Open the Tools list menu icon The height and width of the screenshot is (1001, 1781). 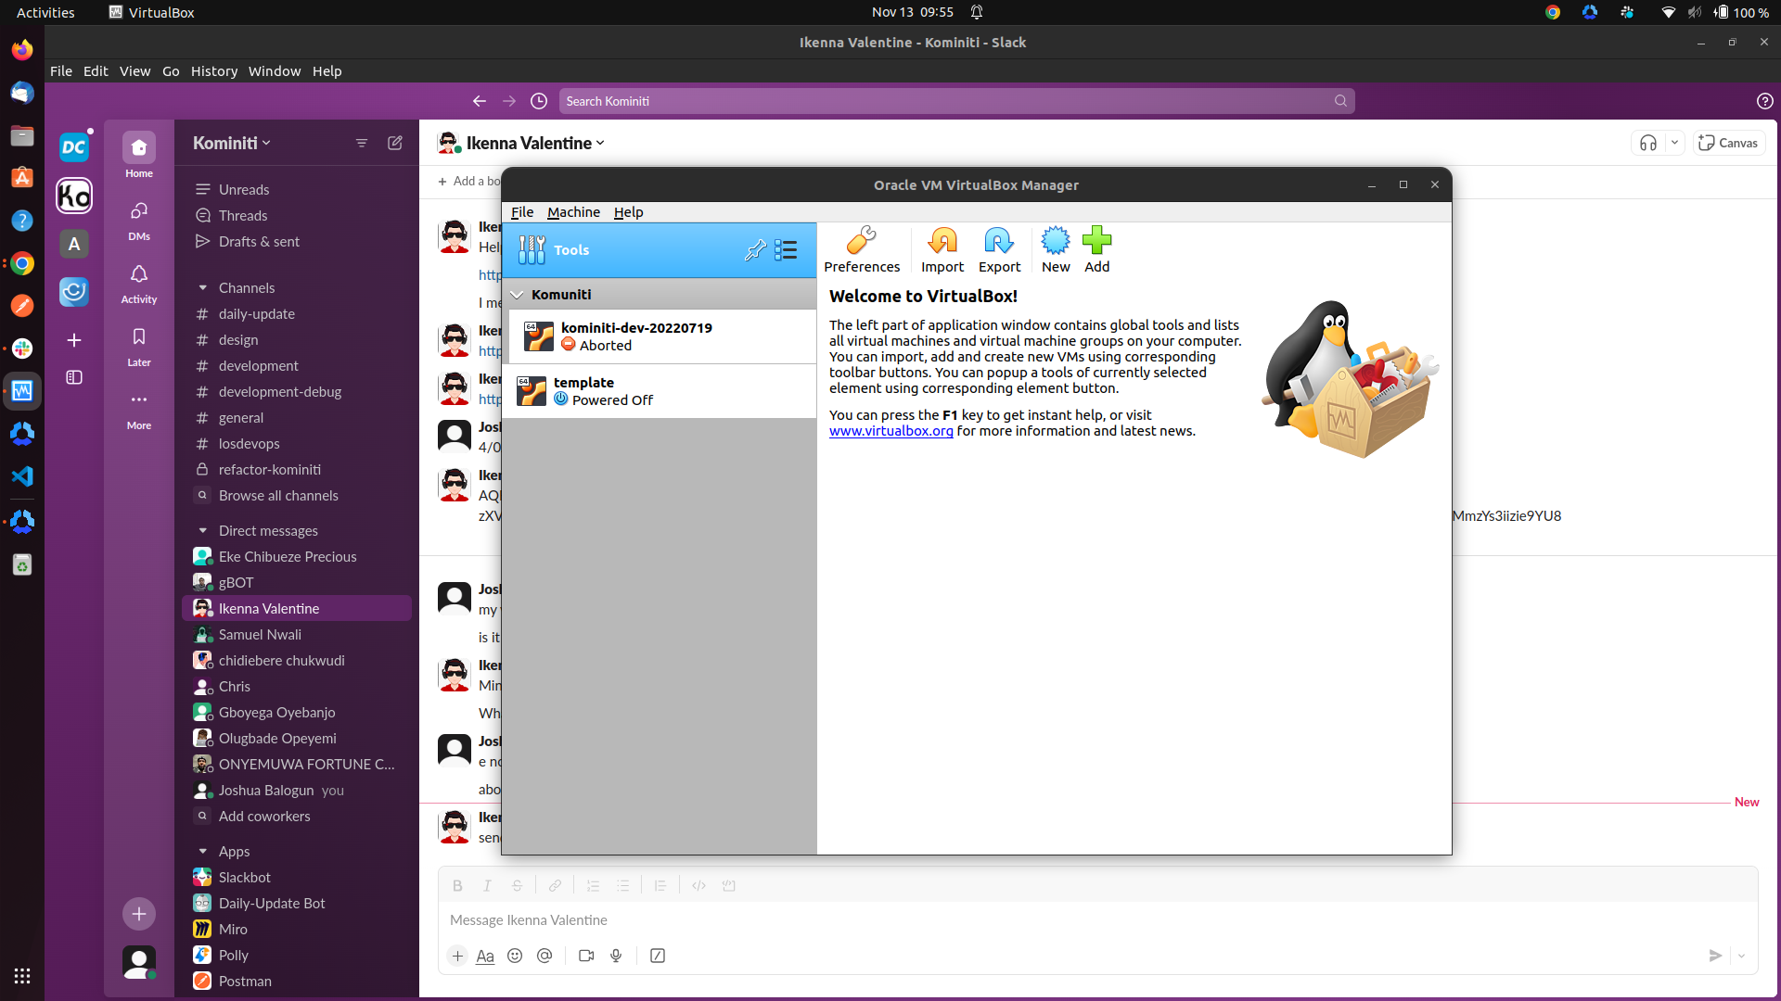(x=786, y=250)
